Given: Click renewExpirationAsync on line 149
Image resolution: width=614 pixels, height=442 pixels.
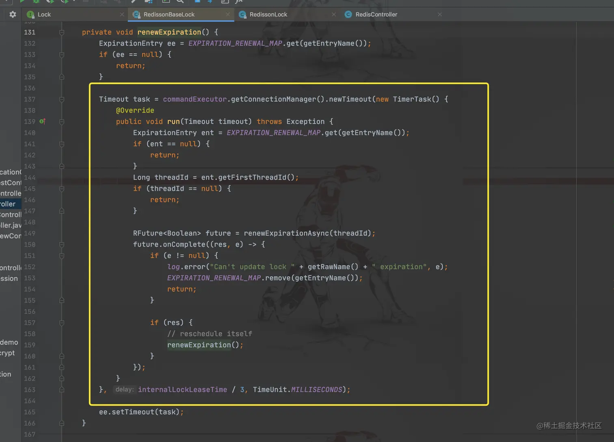Looking at the screenshot, I should point(286,233).
